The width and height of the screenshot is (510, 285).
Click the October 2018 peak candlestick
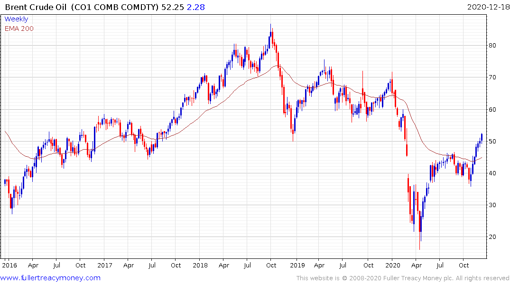pos(270,34)
